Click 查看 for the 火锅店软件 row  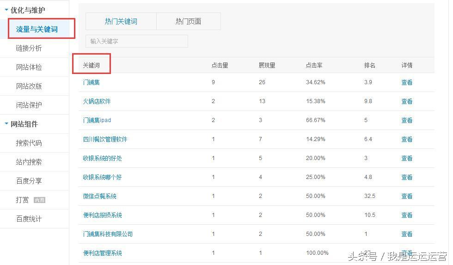click(407, 101)
